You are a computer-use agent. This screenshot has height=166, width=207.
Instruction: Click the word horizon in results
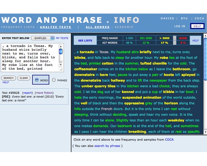pyautogui.click(x=171, y=103)
